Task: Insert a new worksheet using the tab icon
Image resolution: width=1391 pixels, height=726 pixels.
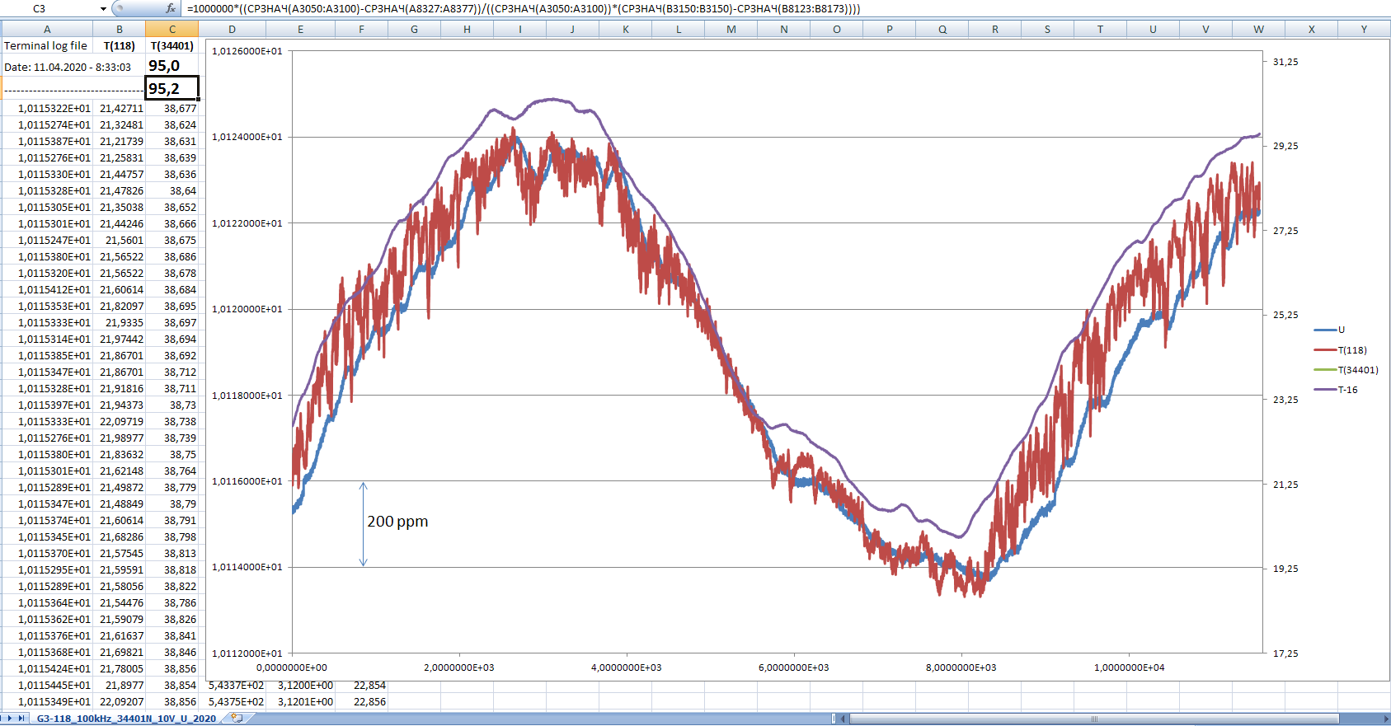Action: tap(237, 719)
